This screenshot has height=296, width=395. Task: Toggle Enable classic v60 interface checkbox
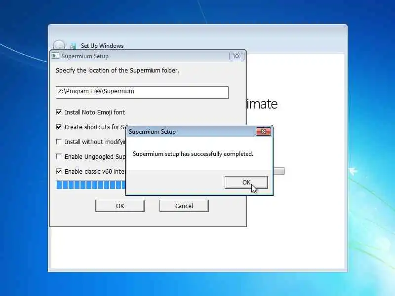click(x=59, y=171)
